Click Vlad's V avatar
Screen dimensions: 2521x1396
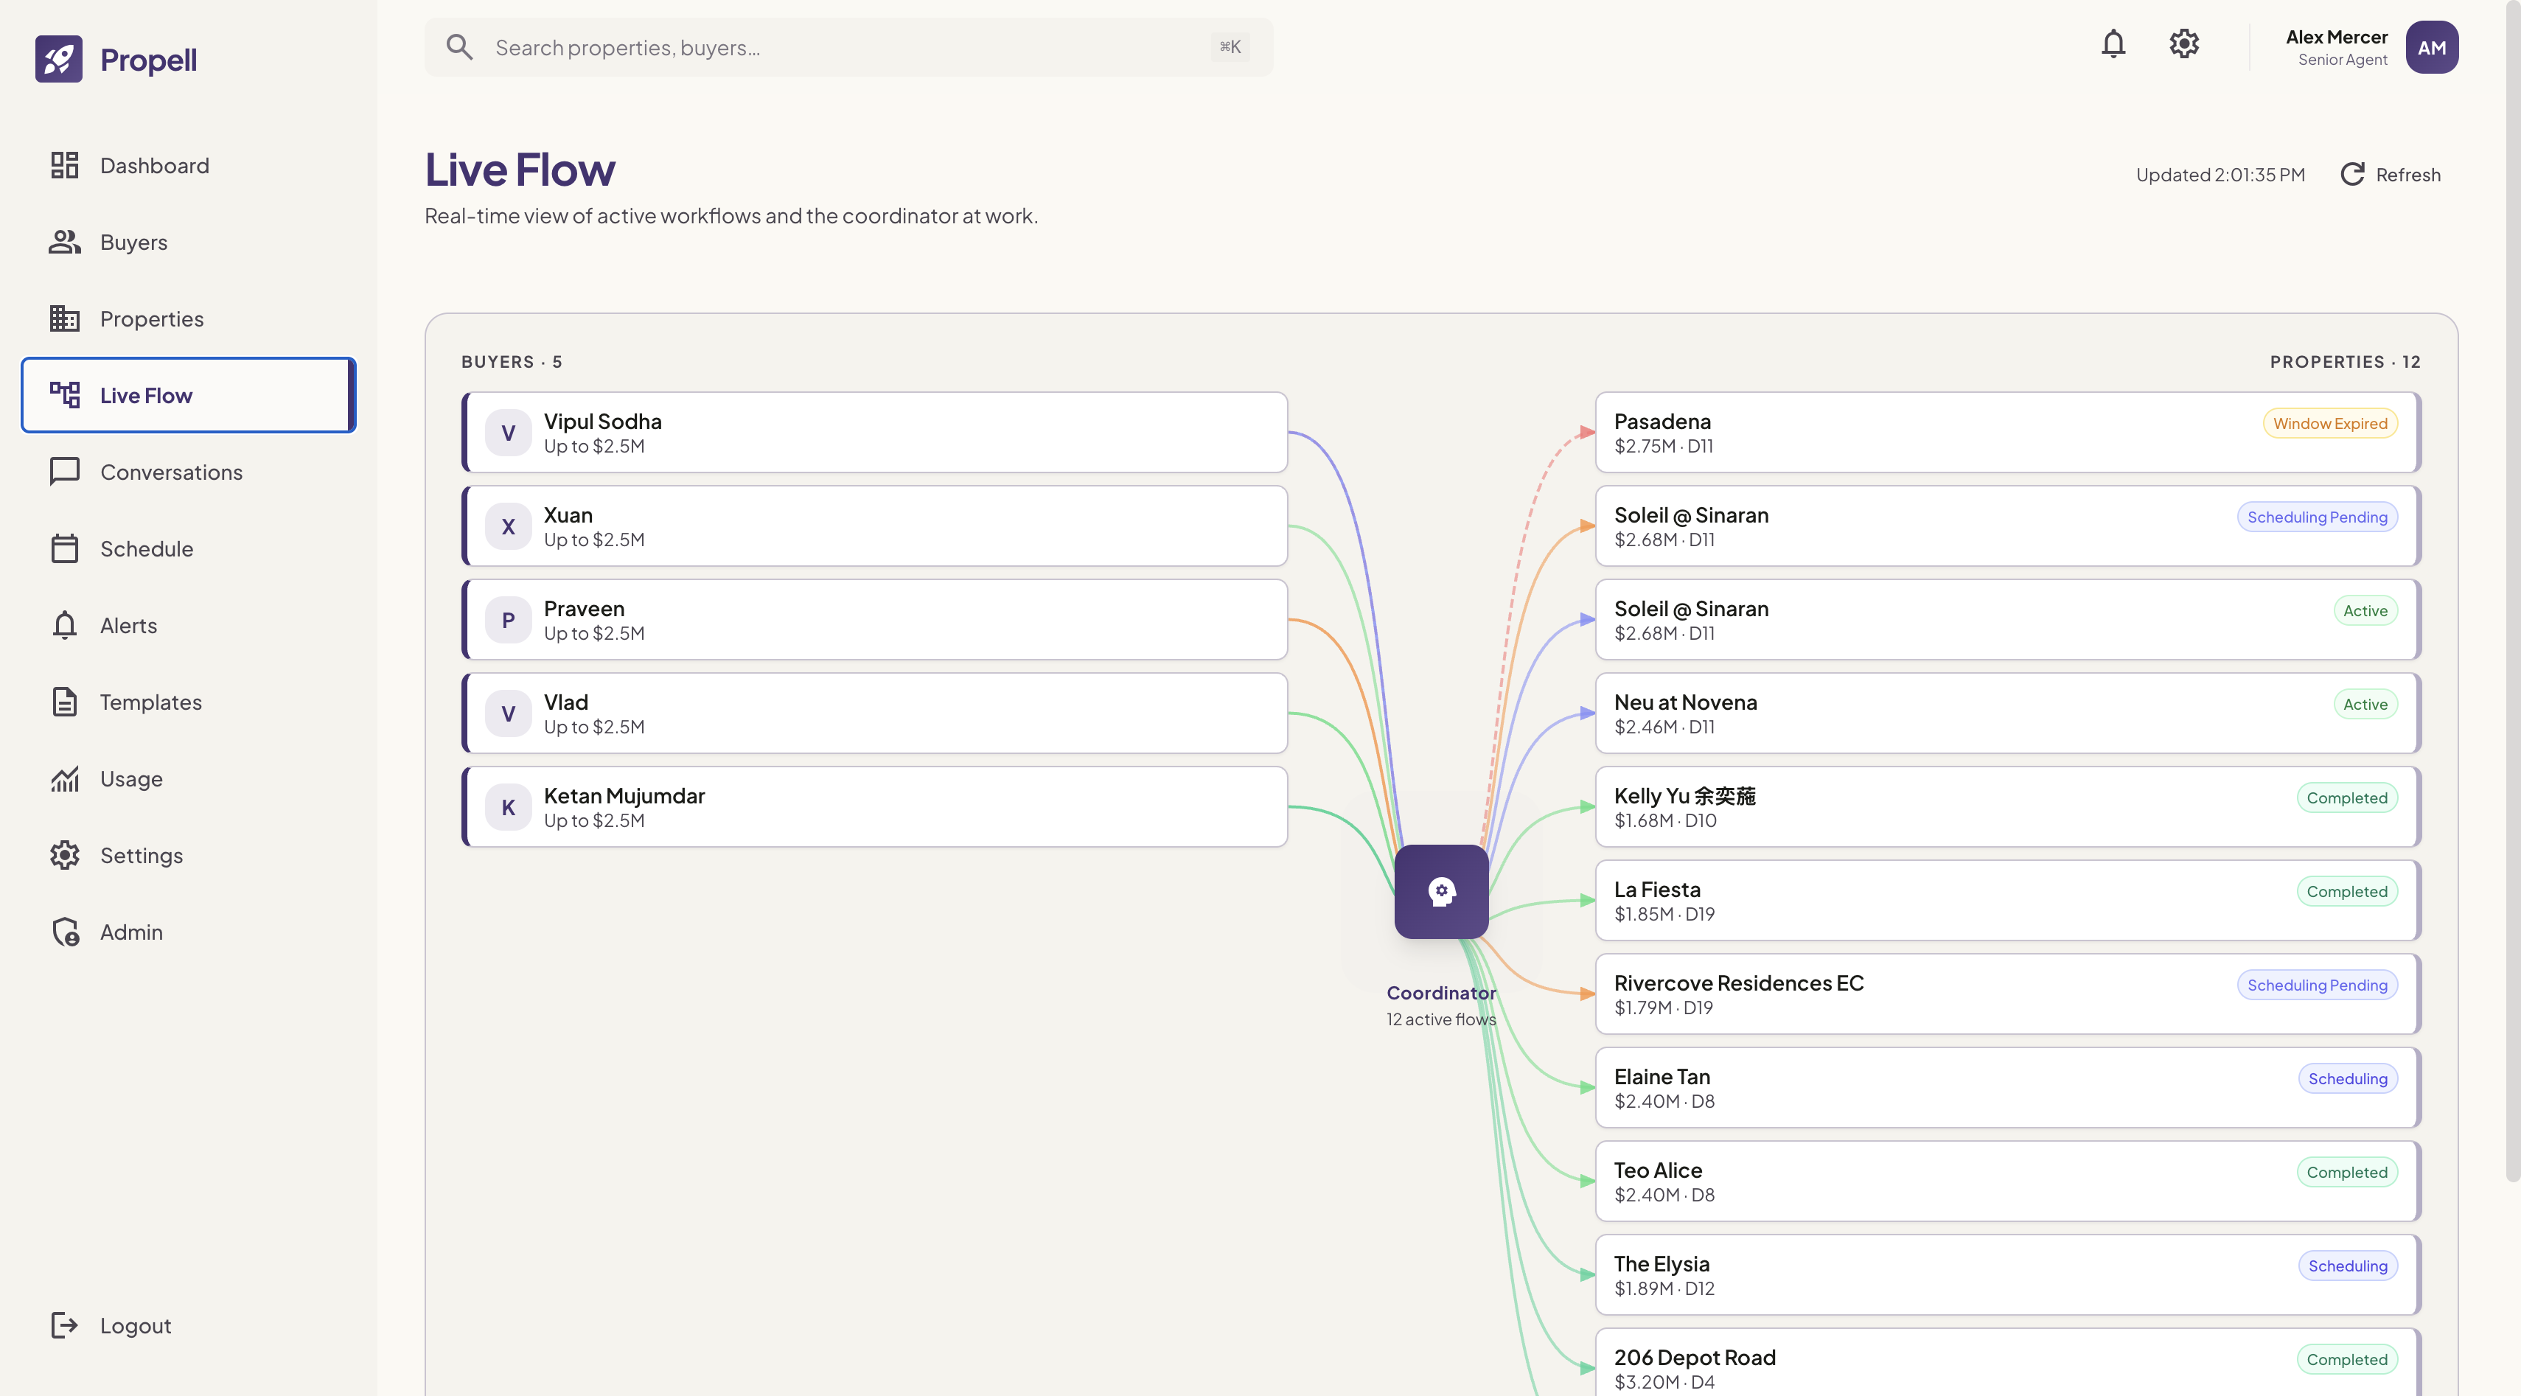coord(508,713)
